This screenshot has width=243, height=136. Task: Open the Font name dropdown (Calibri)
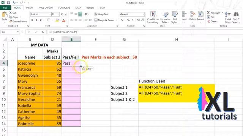(x=50, y=14)
